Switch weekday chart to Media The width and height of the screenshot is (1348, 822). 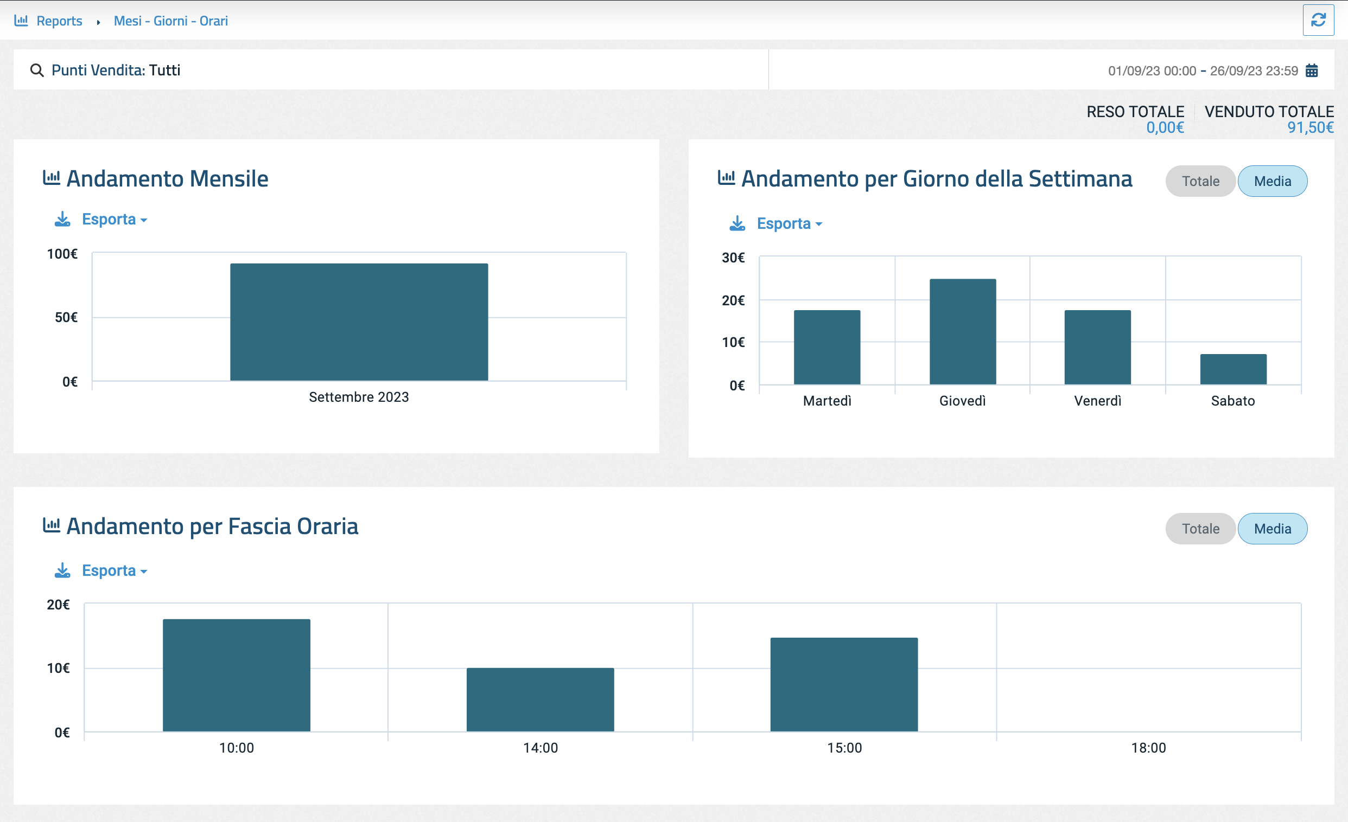tap(1272, 181)
